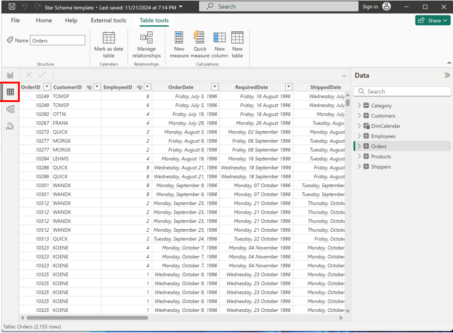Viewport: 453px width, 333px height.
Task: Open the OrderDate column filter dropdown
Action: pos(214,87)
